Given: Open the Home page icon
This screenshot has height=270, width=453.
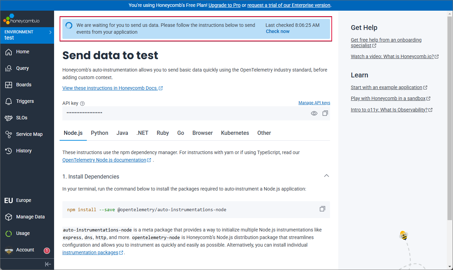Looking at the screenshot, I should (x=9, y=52).
